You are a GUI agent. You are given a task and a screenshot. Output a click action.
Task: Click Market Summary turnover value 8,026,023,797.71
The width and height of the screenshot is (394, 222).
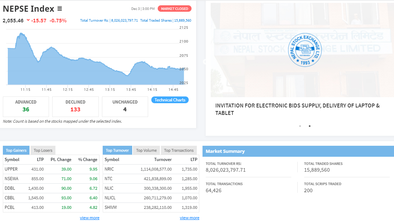[226, 170]
